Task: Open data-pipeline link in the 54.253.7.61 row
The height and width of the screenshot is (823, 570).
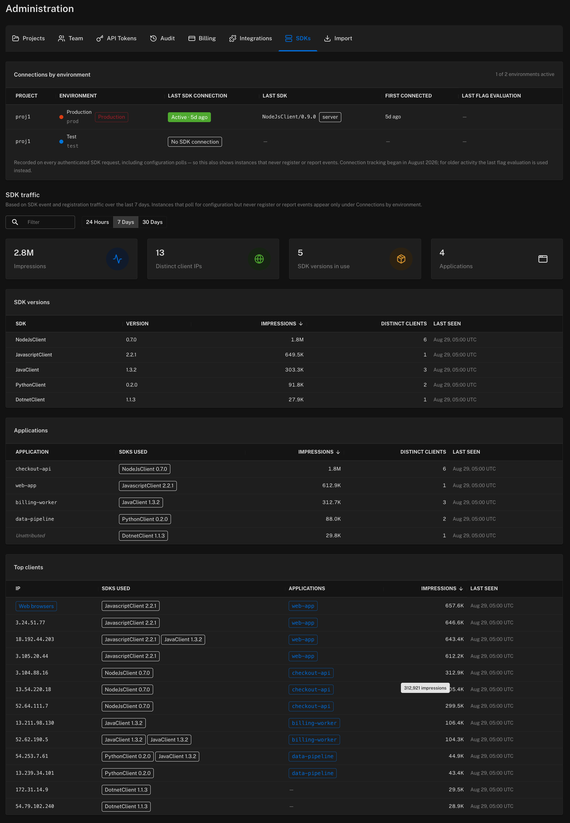Action: point(312,756)
